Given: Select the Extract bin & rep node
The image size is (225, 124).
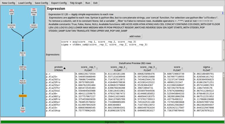Looking at the screenshot, I should pos(12,26).
